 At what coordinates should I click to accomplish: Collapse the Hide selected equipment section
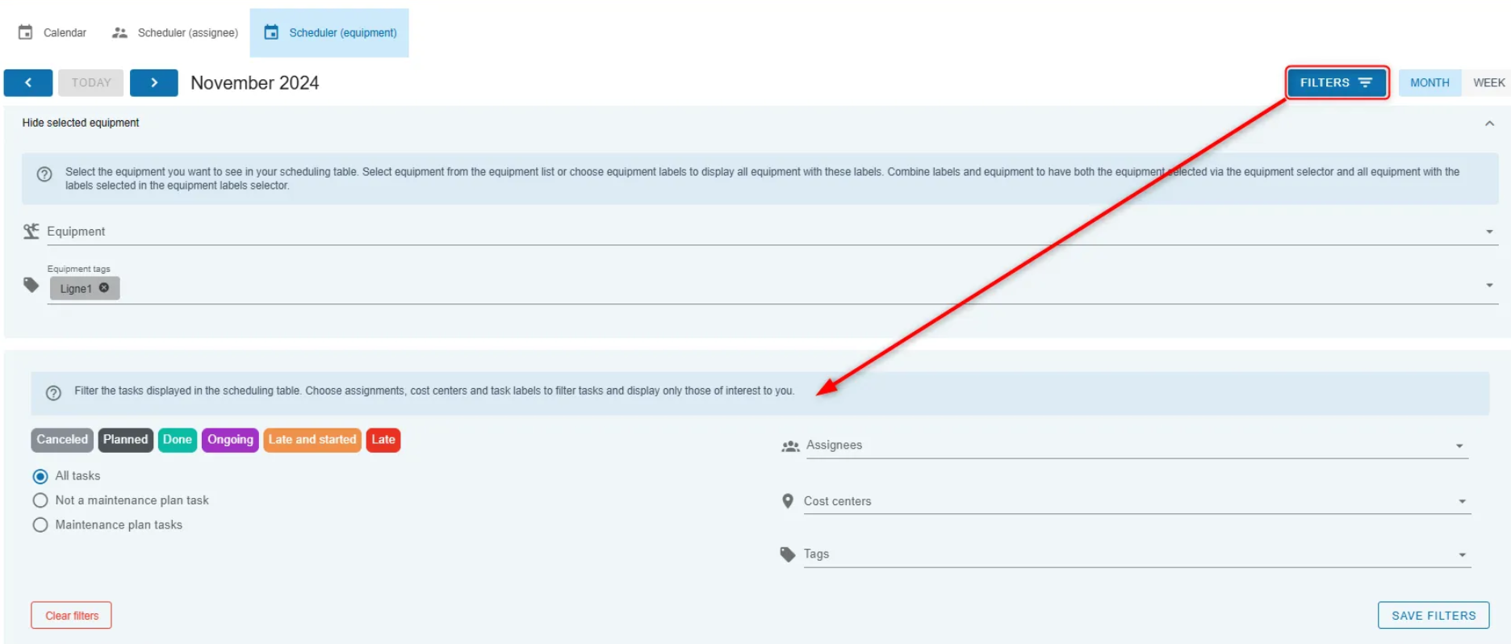(x=1489, y=123)
